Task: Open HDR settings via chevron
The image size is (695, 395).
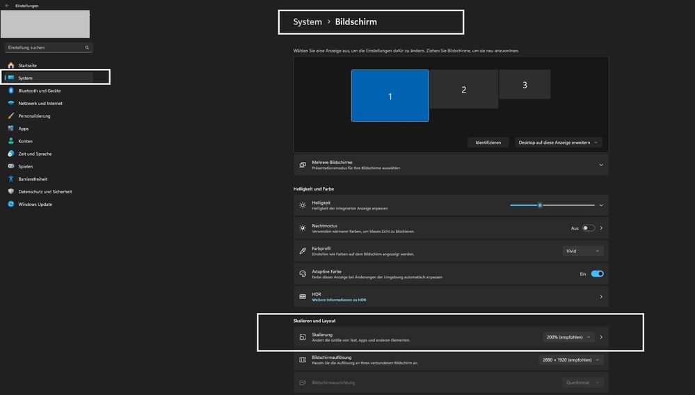Action: (x=601, y=297)
